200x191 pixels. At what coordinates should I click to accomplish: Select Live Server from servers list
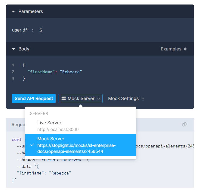49,123
